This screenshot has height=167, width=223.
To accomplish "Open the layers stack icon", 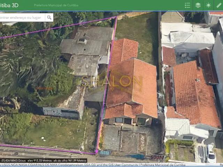I will [198, 5].
